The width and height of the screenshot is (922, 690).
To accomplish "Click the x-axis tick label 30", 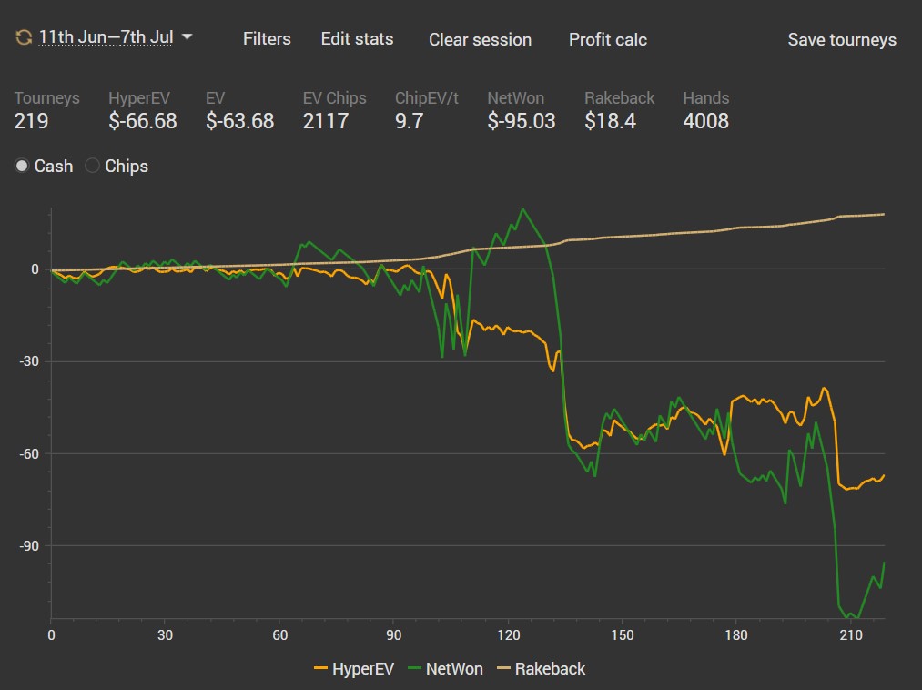I will click(x=166, y=635).
